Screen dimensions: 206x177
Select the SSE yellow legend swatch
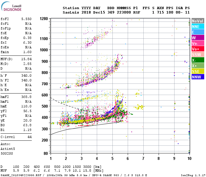tap(198, 71)
